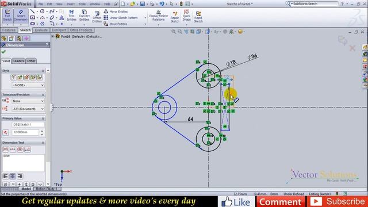
Task: Collapse the Dimension Text section
Action: 43,143
